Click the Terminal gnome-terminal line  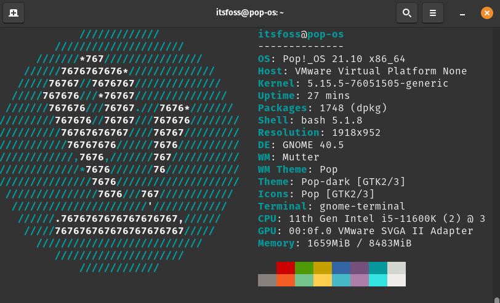[x=331, y=207]
